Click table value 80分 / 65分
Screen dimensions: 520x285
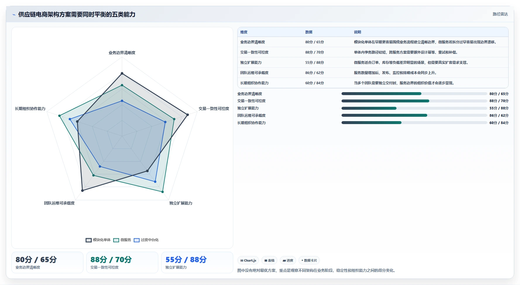click(315, 42)
